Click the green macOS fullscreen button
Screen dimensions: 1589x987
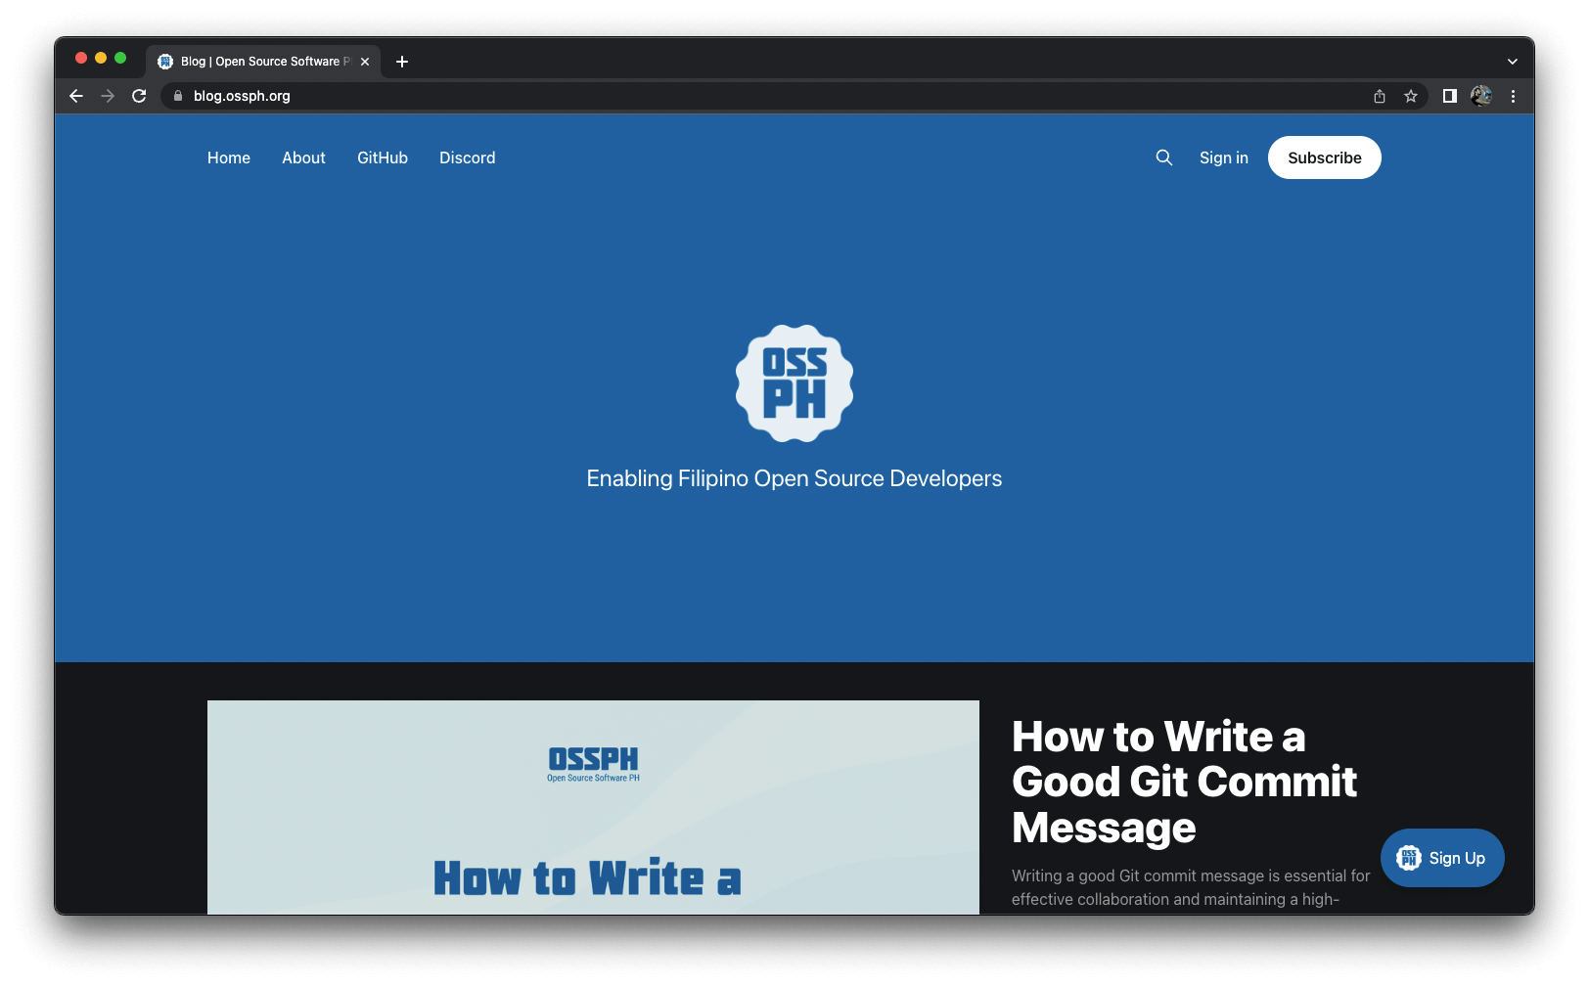click(x=120, y=58)
